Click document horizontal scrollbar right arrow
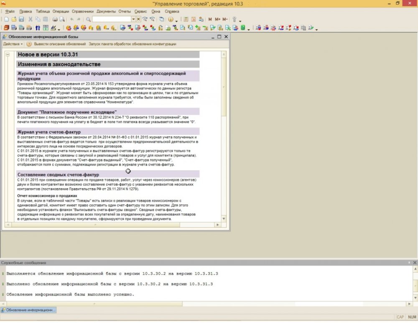This screenshot has width=418, height=323. coord(218,225)
